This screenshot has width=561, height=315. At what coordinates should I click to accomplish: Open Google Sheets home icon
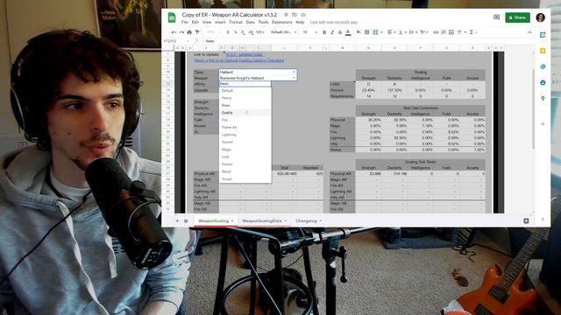tap(172, 17)
